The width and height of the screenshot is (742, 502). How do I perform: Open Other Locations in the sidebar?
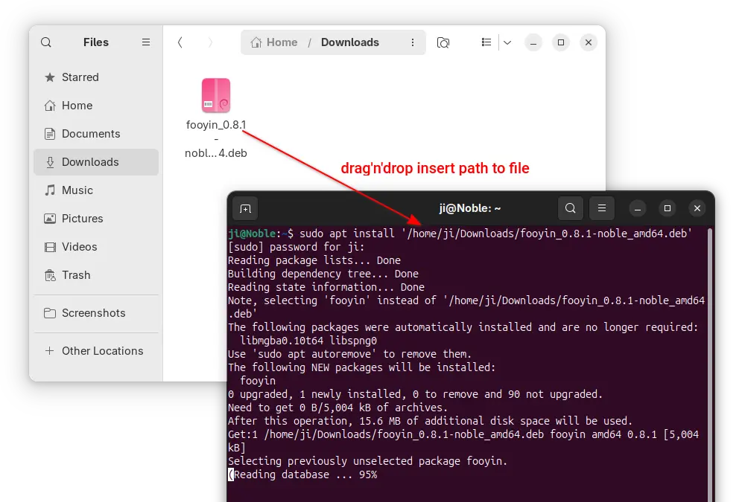pyautogui.click(x=96, y=351)
